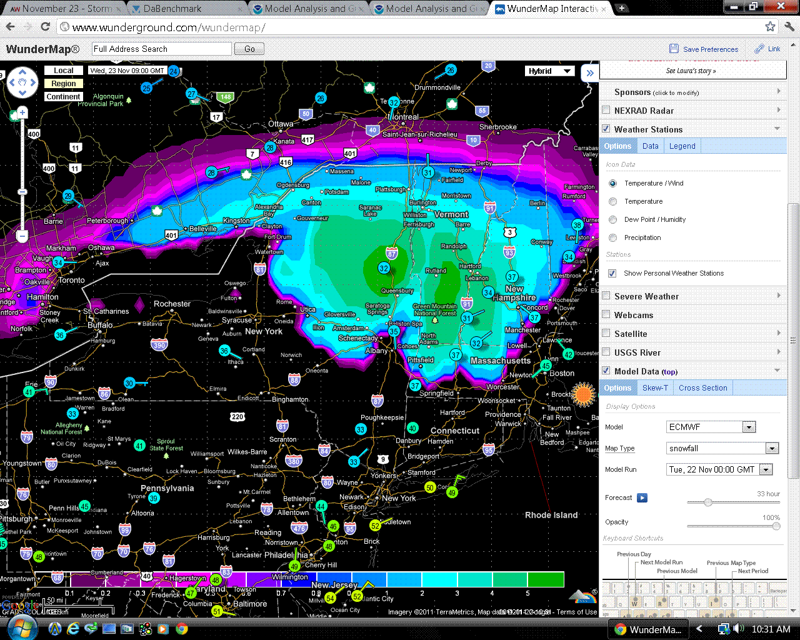
Task: Click the browser back arrow
Action: tap(10, 27)
